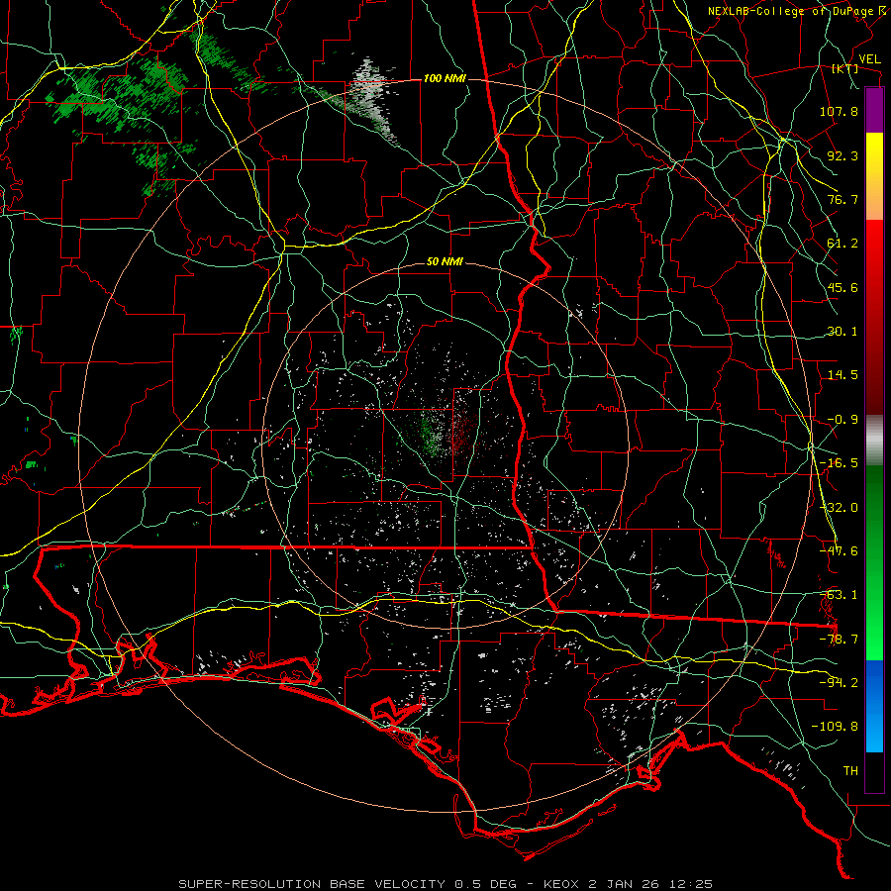This screenshot has height=891, width=891.
Task: Click the purple segment of the velocity color bar
Action: (874, 110)
